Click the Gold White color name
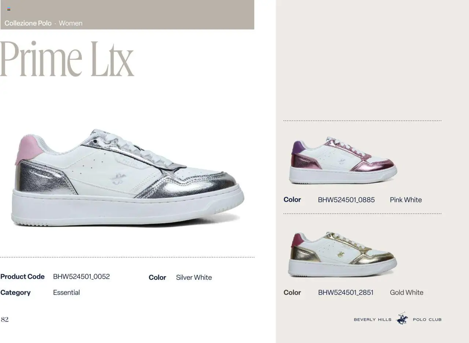469x343 pixels. coord(406,292)
